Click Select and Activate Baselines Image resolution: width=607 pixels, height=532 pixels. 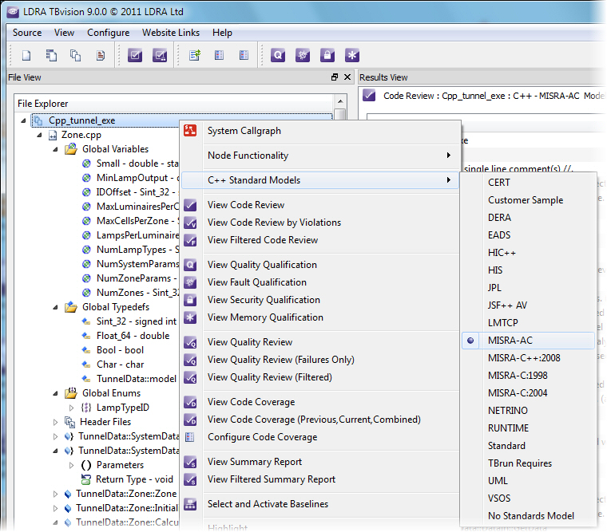(268, 504)
